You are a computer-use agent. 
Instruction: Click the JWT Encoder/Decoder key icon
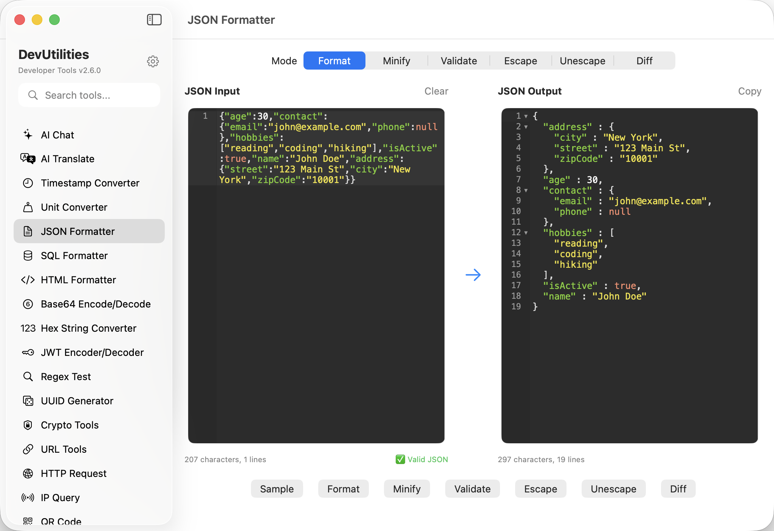click(28, 352)
